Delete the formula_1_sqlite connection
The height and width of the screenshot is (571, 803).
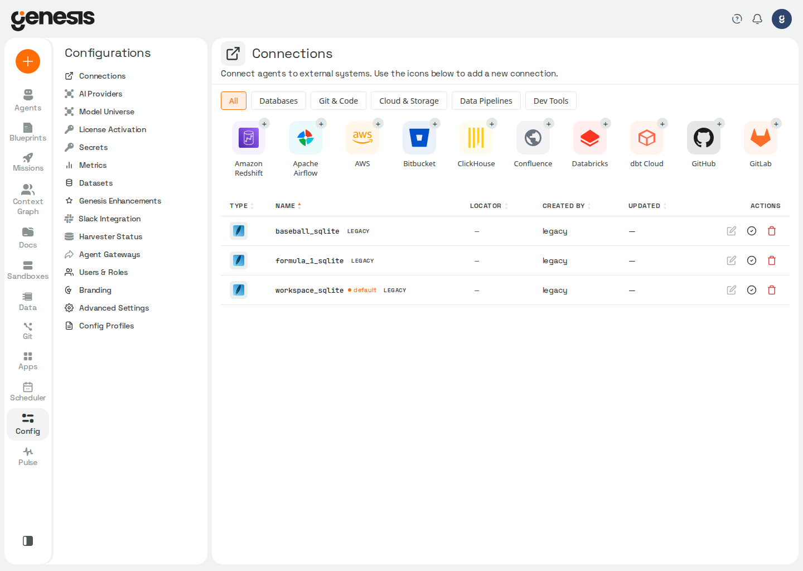pyautogui.click(x=772, y=260)
